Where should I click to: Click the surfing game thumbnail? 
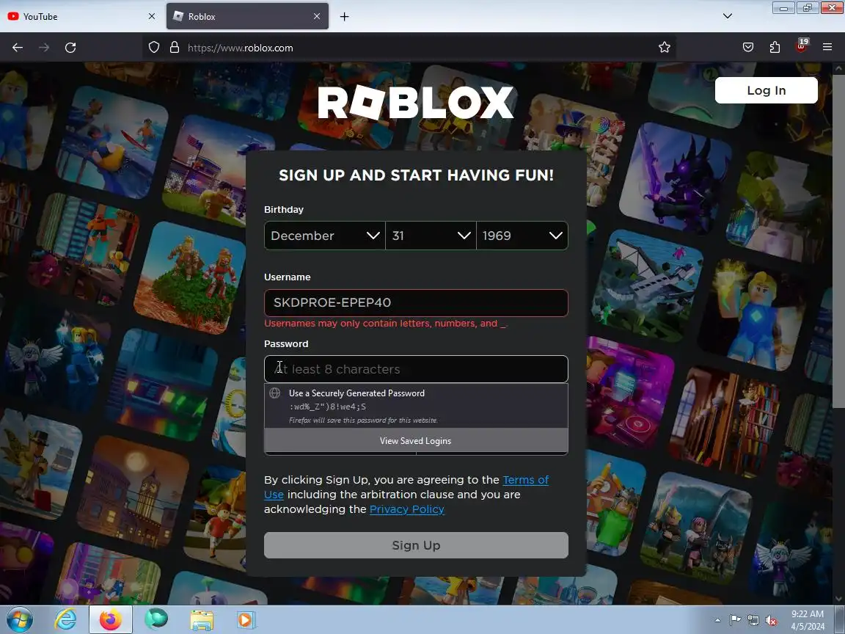pos(112,142)
